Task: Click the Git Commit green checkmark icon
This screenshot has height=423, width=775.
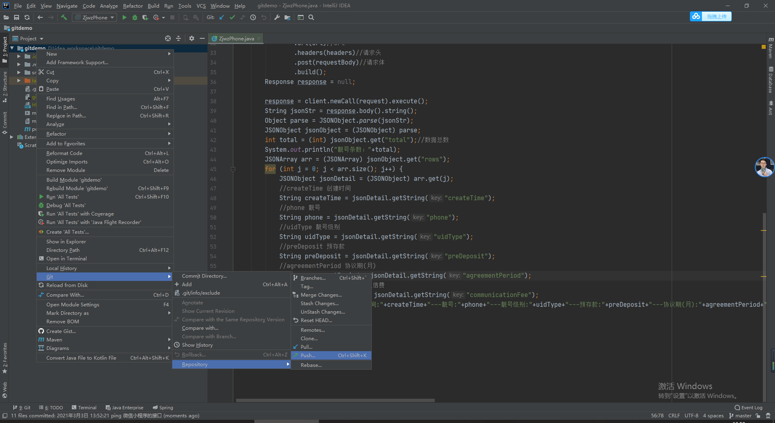Action: [x=232, y=17]
